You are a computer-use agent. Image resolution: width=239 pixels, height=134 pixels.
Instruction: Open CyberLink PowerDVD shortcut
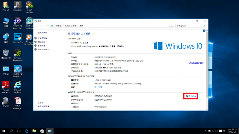click(18, 23)
